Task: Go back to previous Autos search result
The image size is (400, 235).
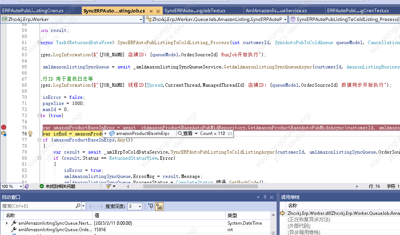Action: (x=91, y=206)
